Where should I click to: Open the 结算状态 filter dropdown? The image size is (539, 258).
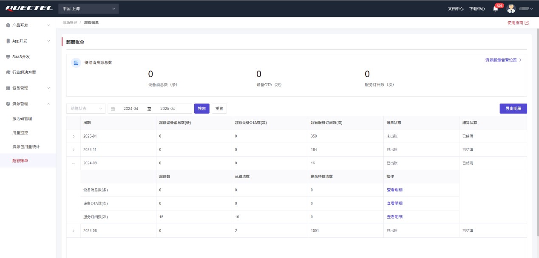[x=86, y=109]
